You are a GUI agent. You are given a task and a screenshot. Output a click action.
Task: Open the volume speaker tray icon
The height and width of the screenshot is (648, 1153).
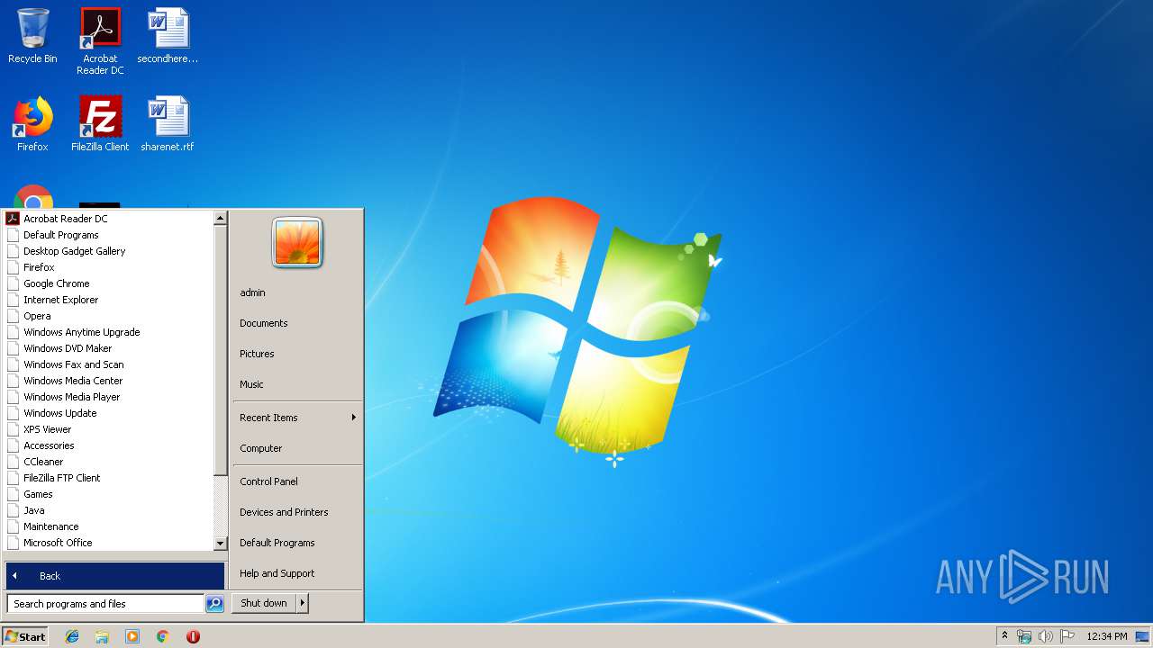(1046, 636)
